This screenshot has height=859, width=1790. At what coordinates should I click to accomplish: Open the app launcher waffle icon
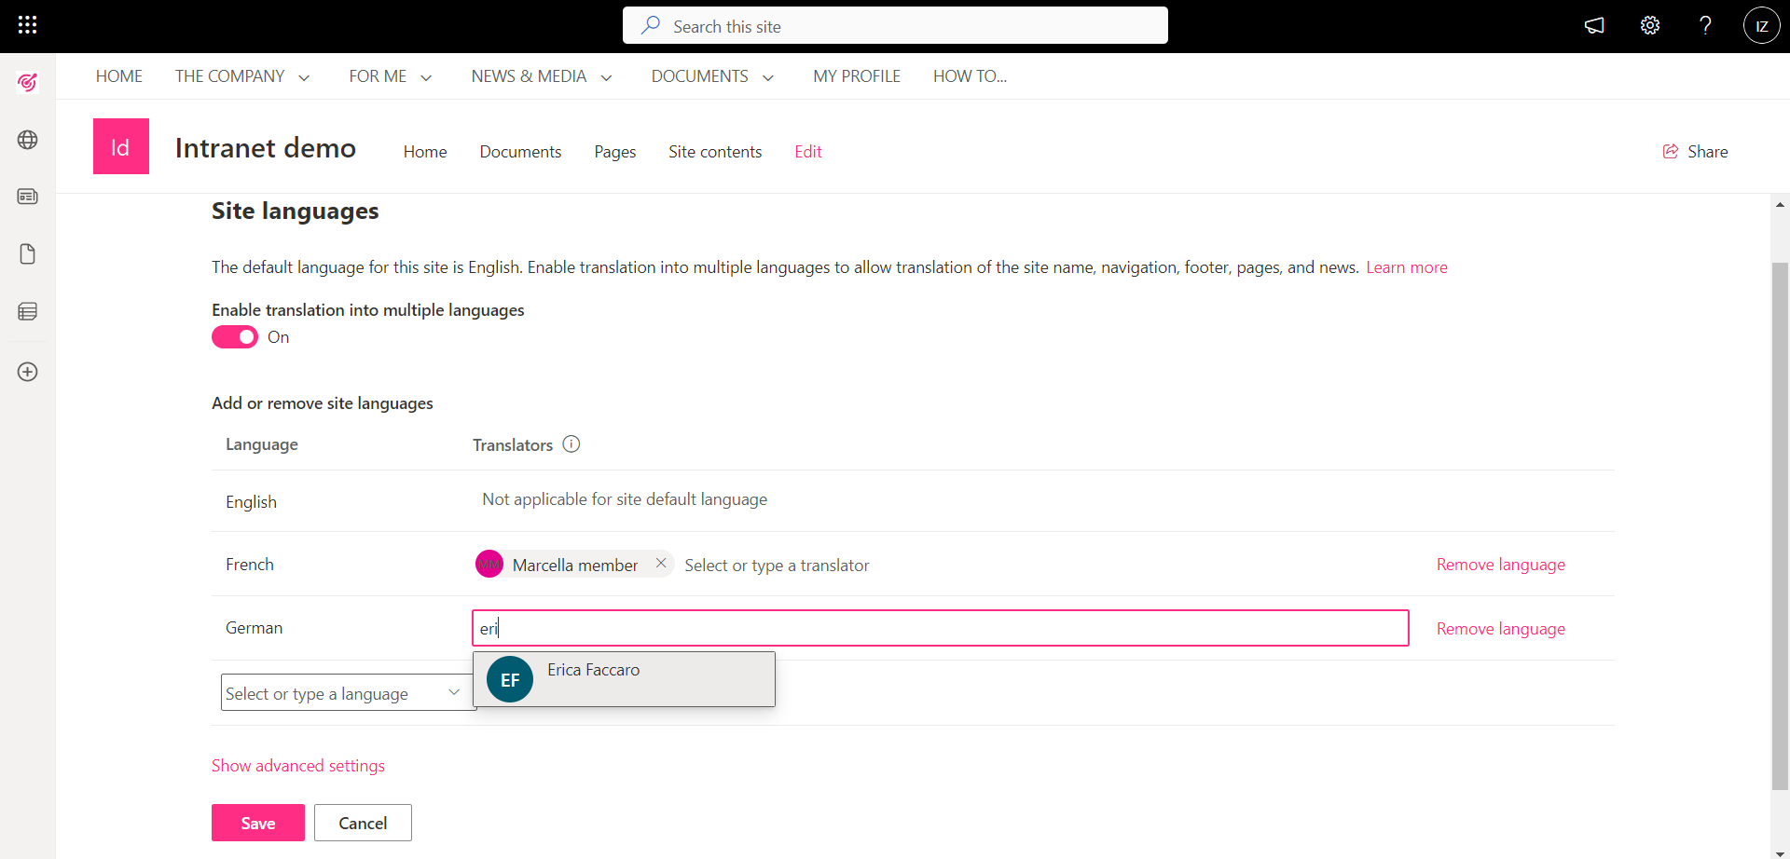pos(27,25)
